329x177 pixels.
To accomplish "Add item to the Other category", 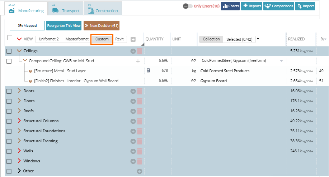I will pyautogui.click(x=139, y=171).
